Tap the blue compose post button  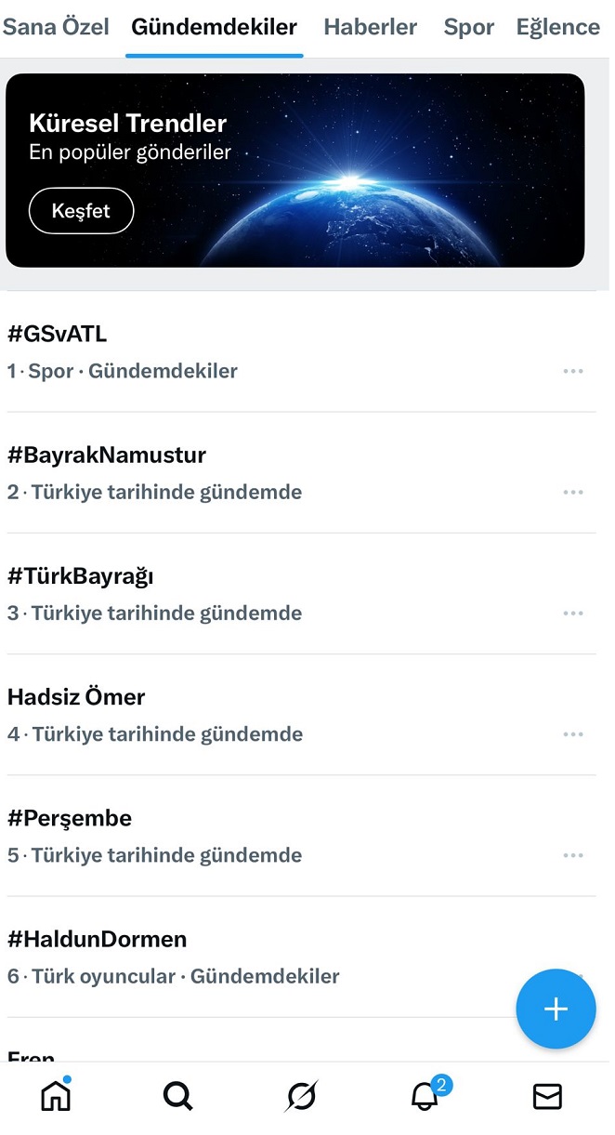tap(556, 1009)
